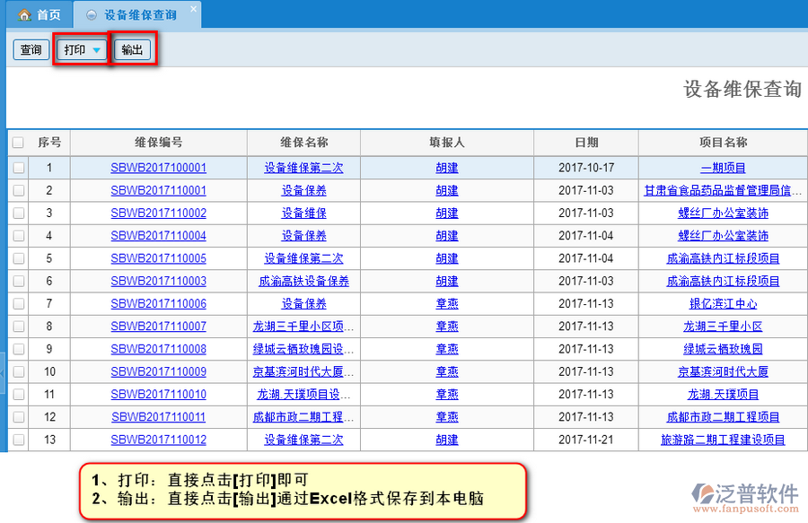Sort by the 日期 column header

[586, 143]
